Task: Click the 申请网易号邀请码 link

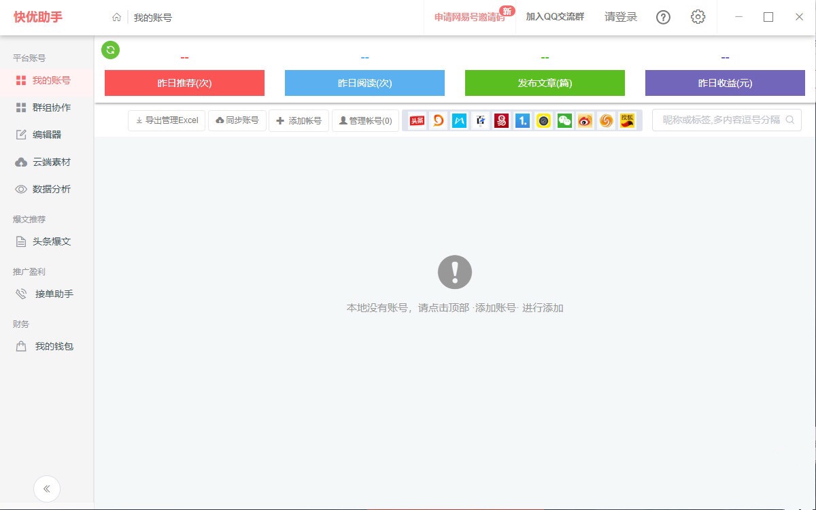Action: 469,17
